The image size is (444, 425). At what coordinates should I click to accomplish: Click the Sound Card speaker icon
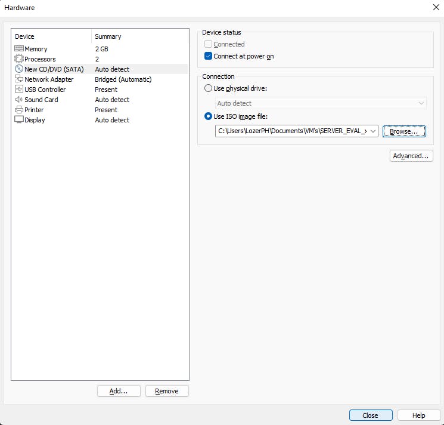18,99
